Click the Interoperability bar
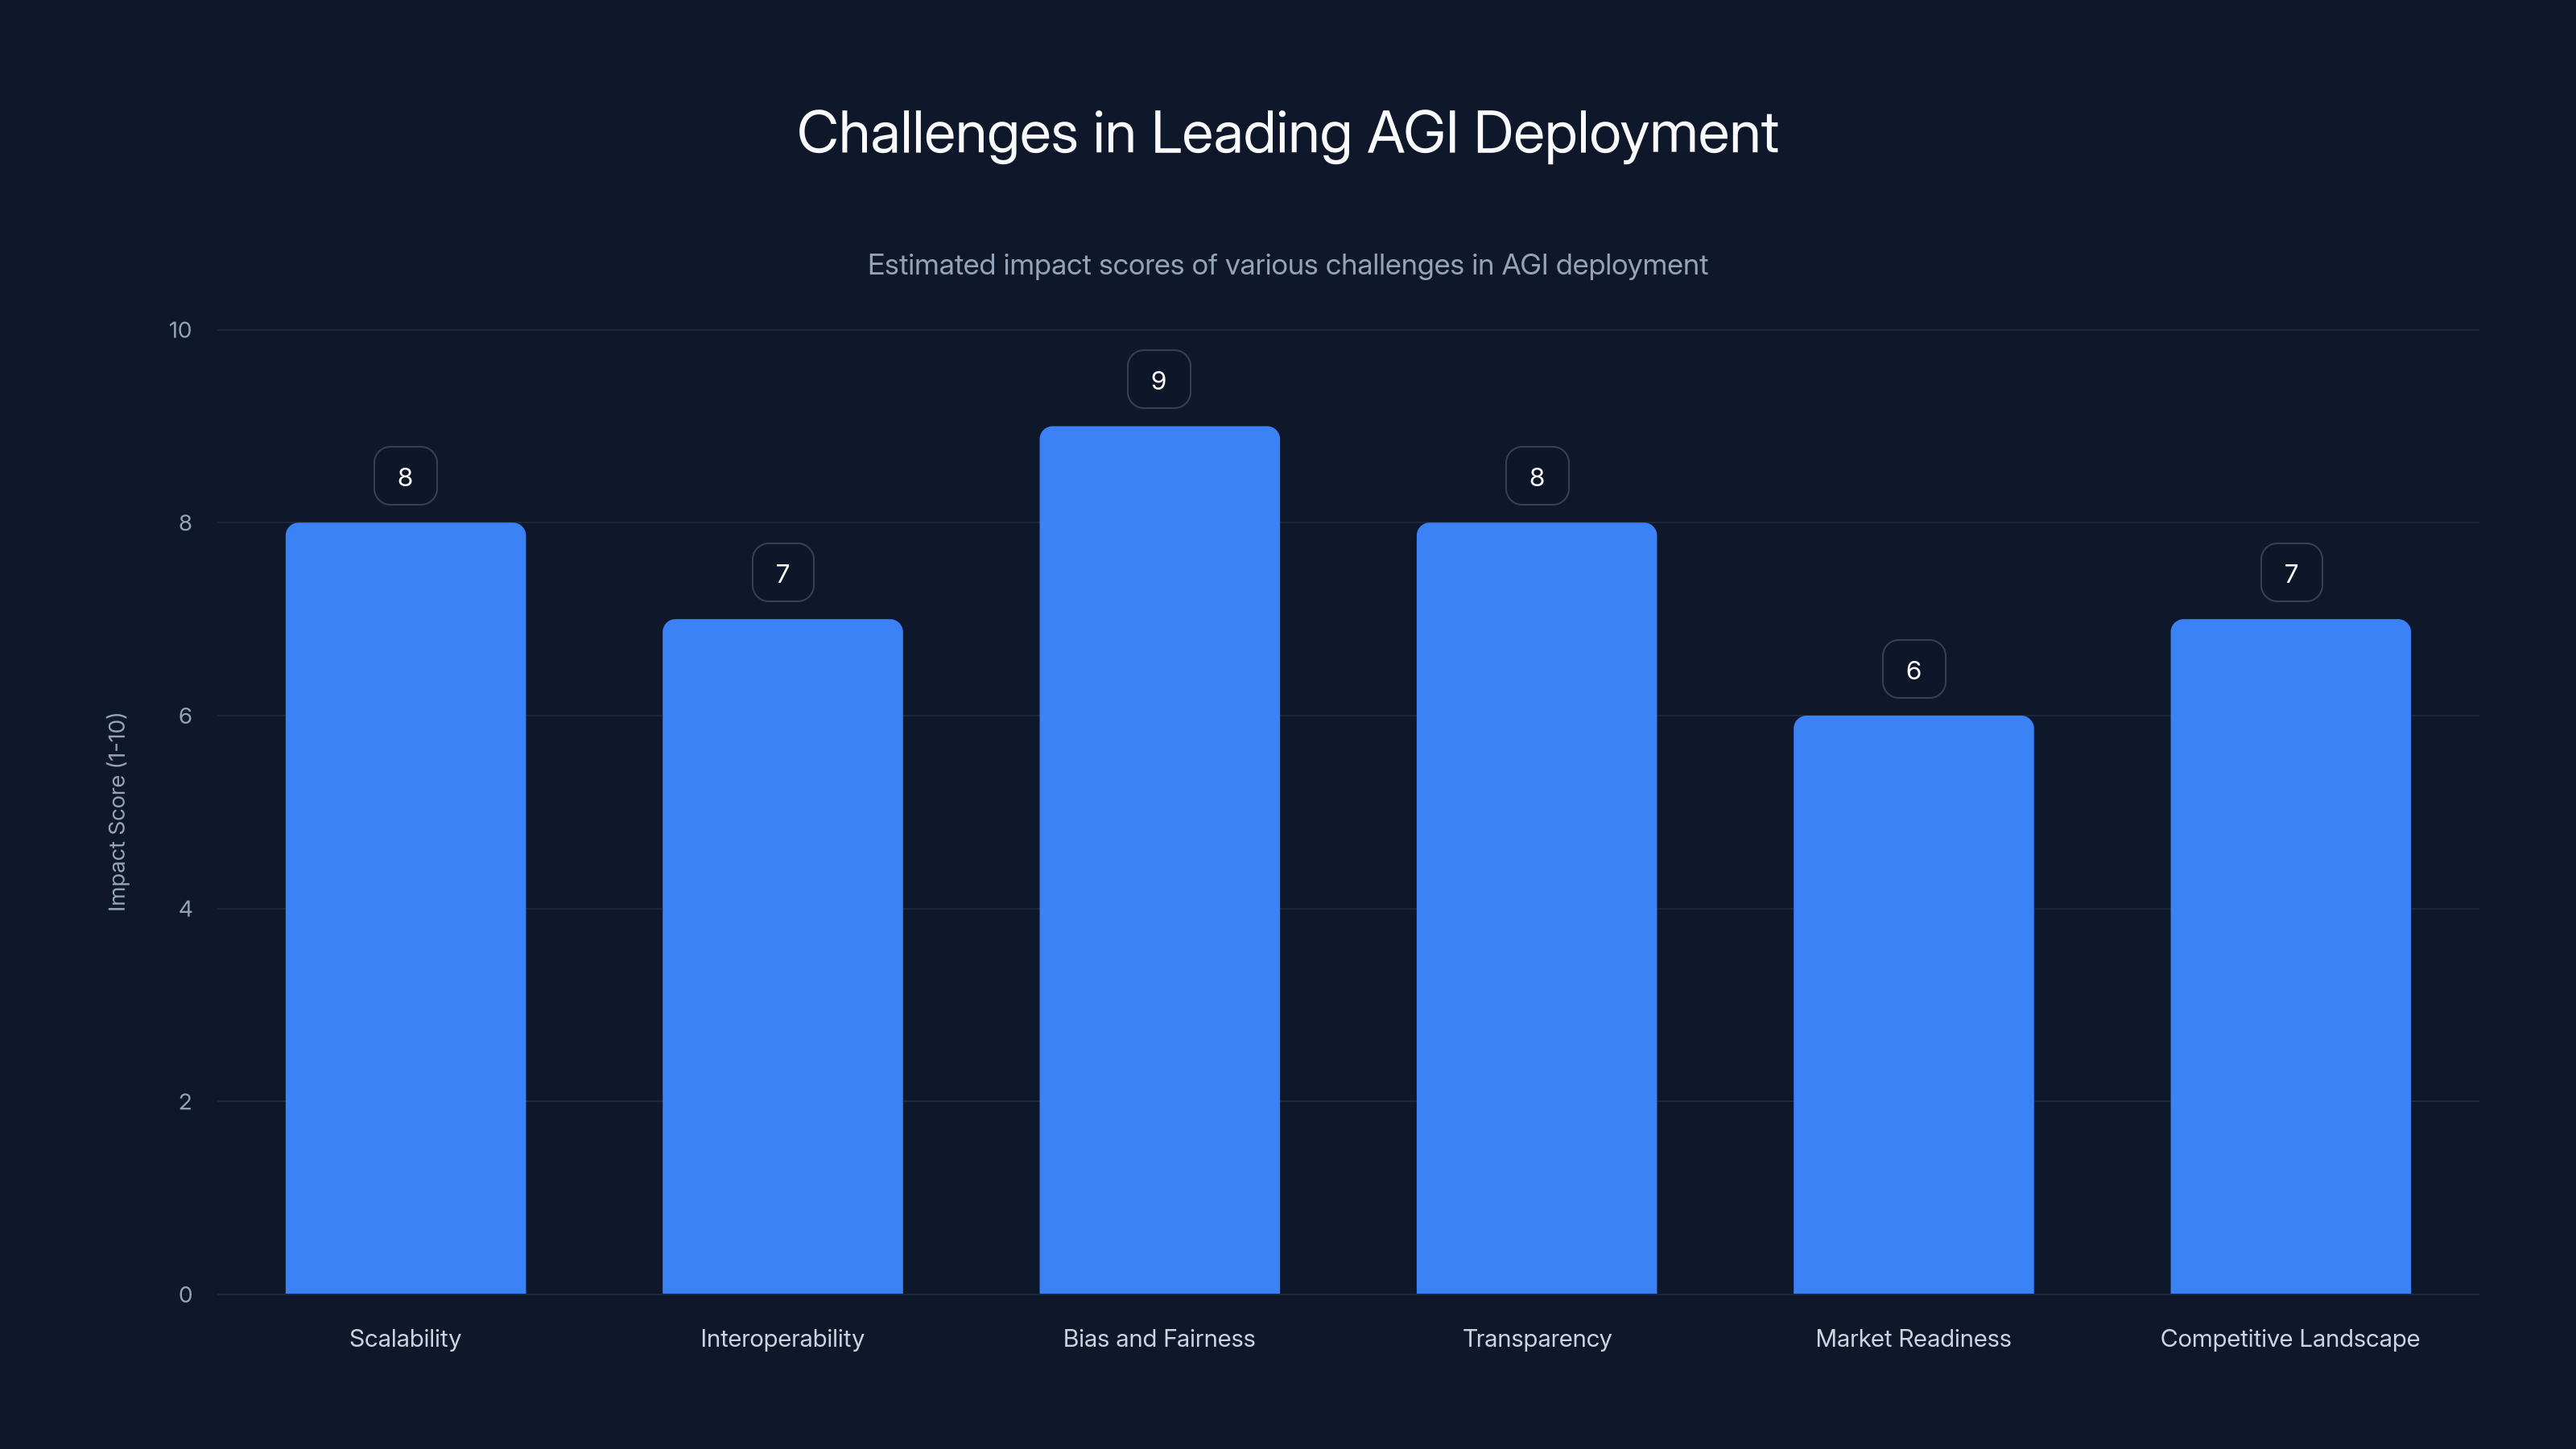The image size is (2576, 1449). pyautogui.click(x=782, y=956)
